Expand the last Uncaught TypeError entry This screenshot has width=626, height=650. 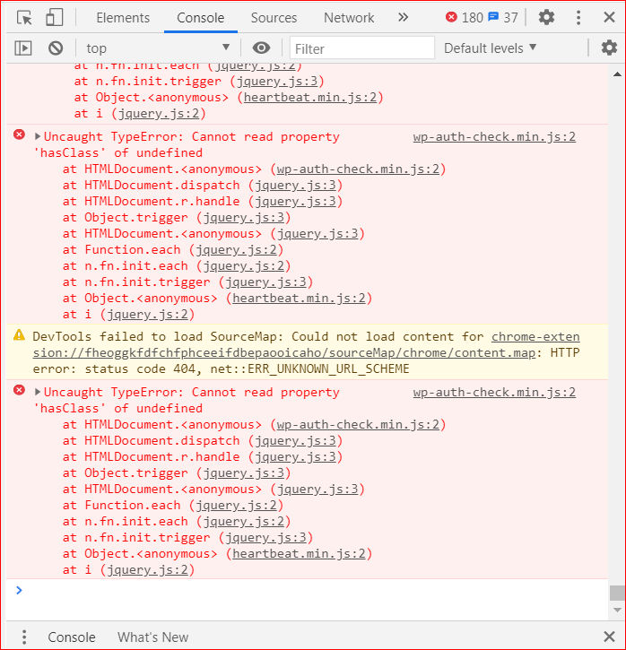coord(38,392)
